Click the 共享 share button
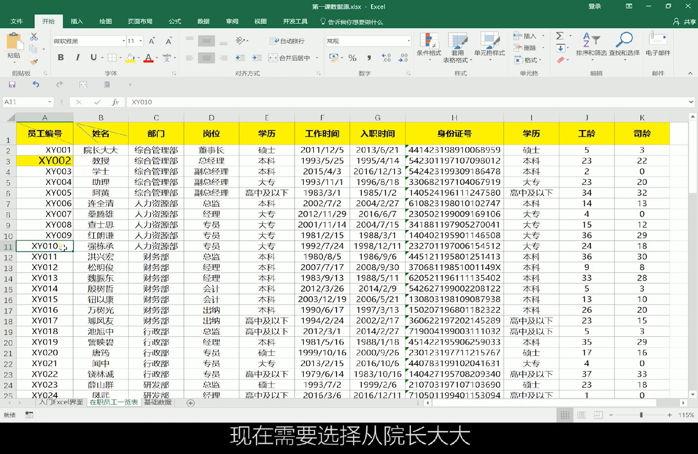This screenshot has width=698, height=454. coord(688,21)
